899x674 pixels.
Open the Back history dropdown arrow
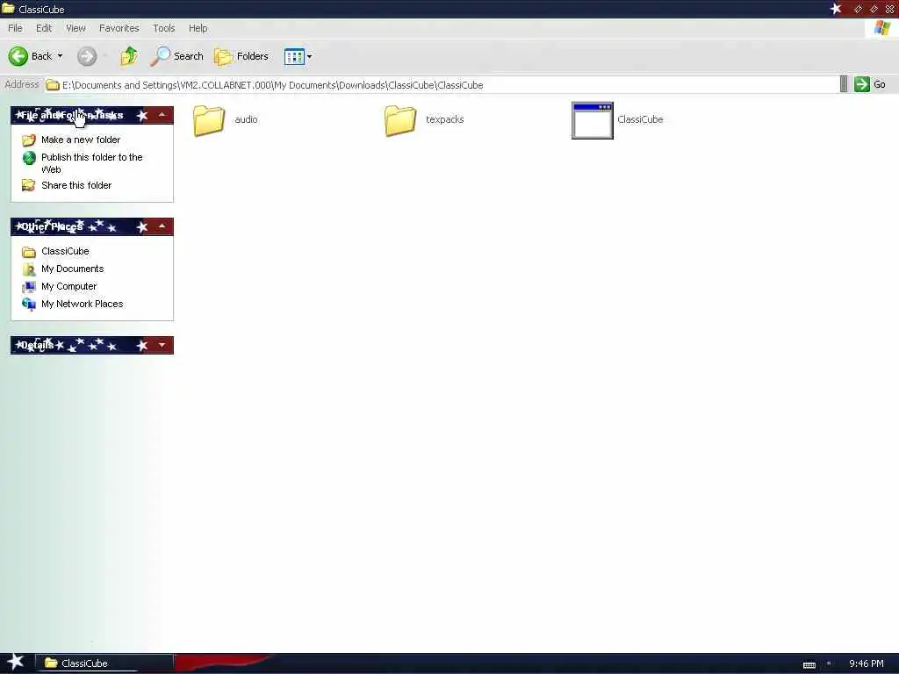click(61, 56)
